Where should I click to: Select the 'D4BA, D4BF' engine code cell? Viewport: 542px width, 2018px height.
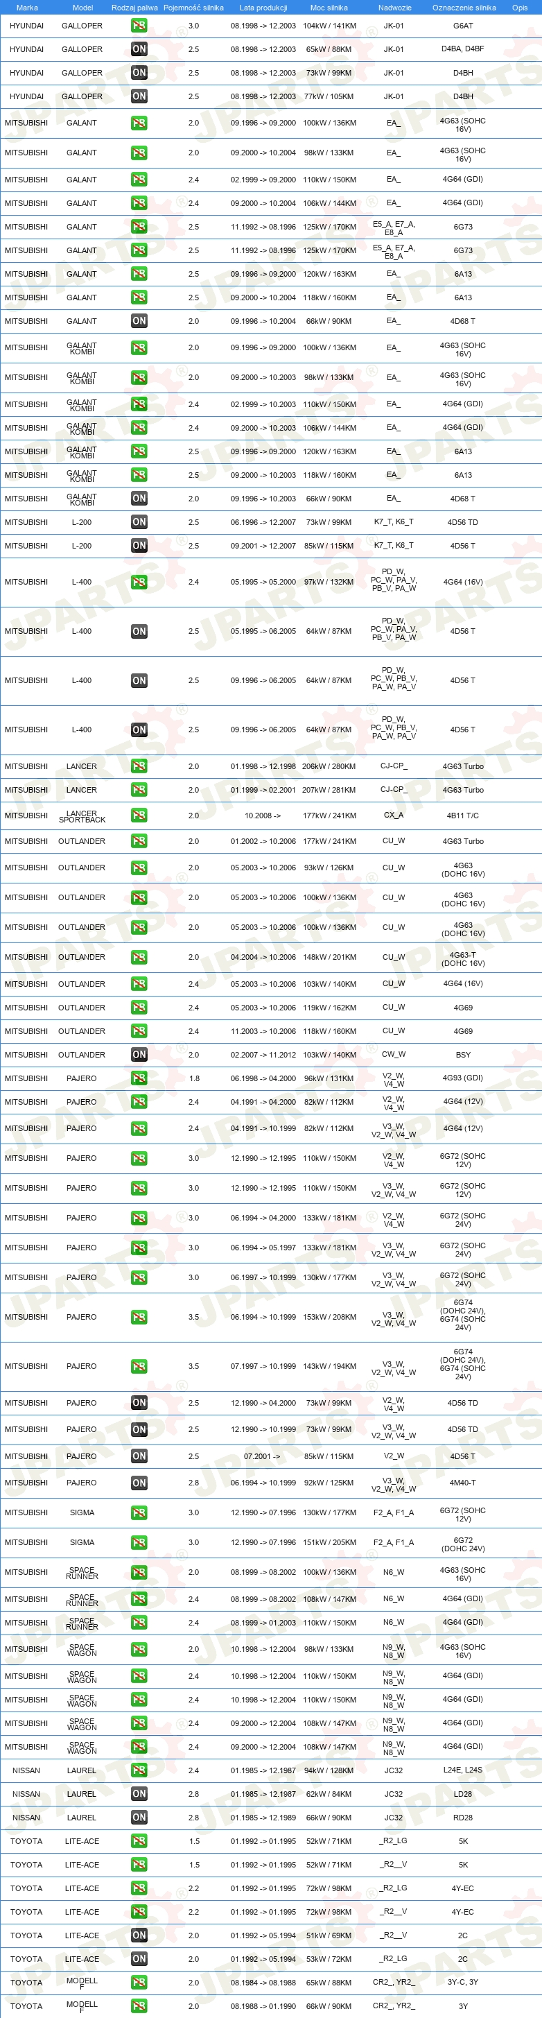point(463,49)
